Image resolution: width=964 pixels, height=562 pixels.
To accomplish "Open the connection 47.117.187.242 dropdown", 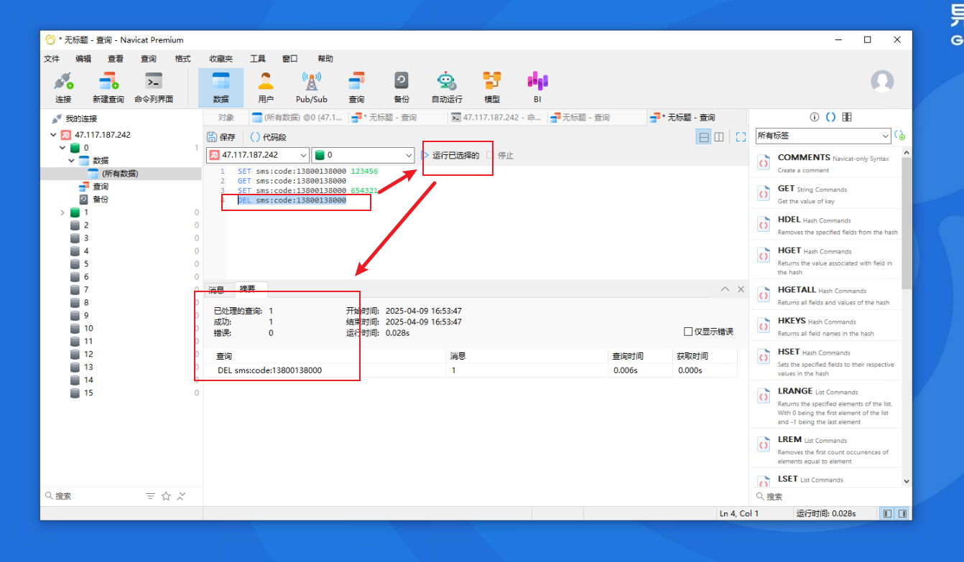I will click(258, 155).
